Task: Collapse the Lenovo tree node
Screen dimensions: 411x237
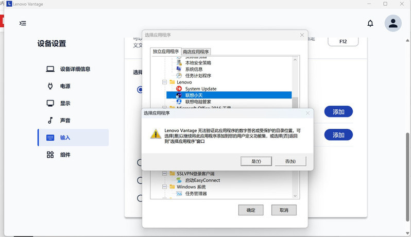Action: (165, 82)
